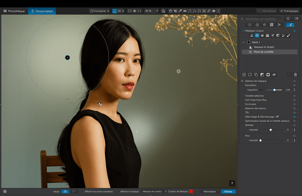302x196 pixels.
Task: Click the Fermer button
Action: (228, 192)
